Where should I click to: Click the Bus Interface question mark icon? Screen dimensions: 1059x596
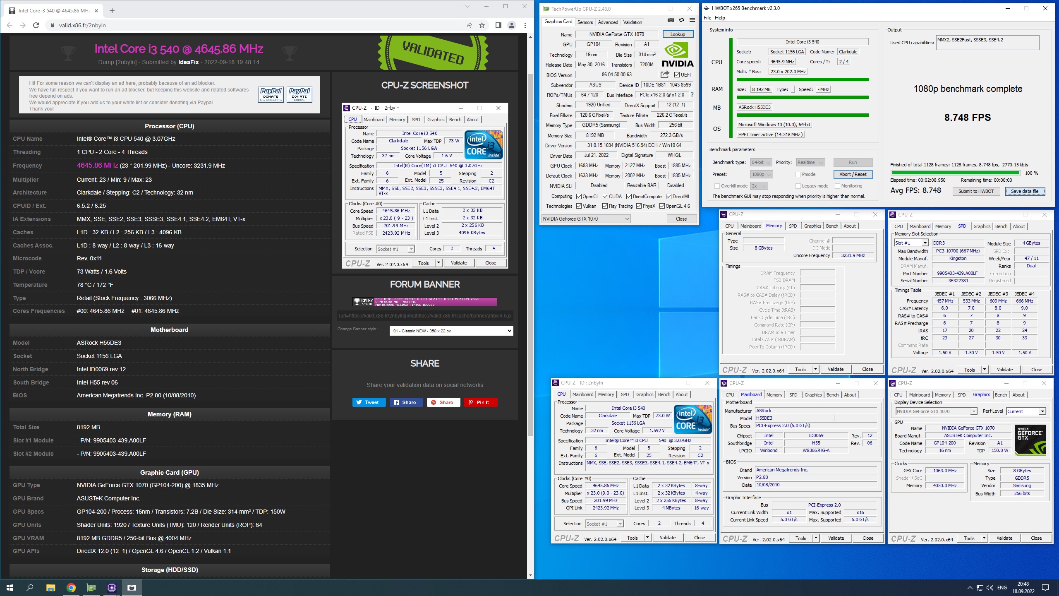click(692, 95)
